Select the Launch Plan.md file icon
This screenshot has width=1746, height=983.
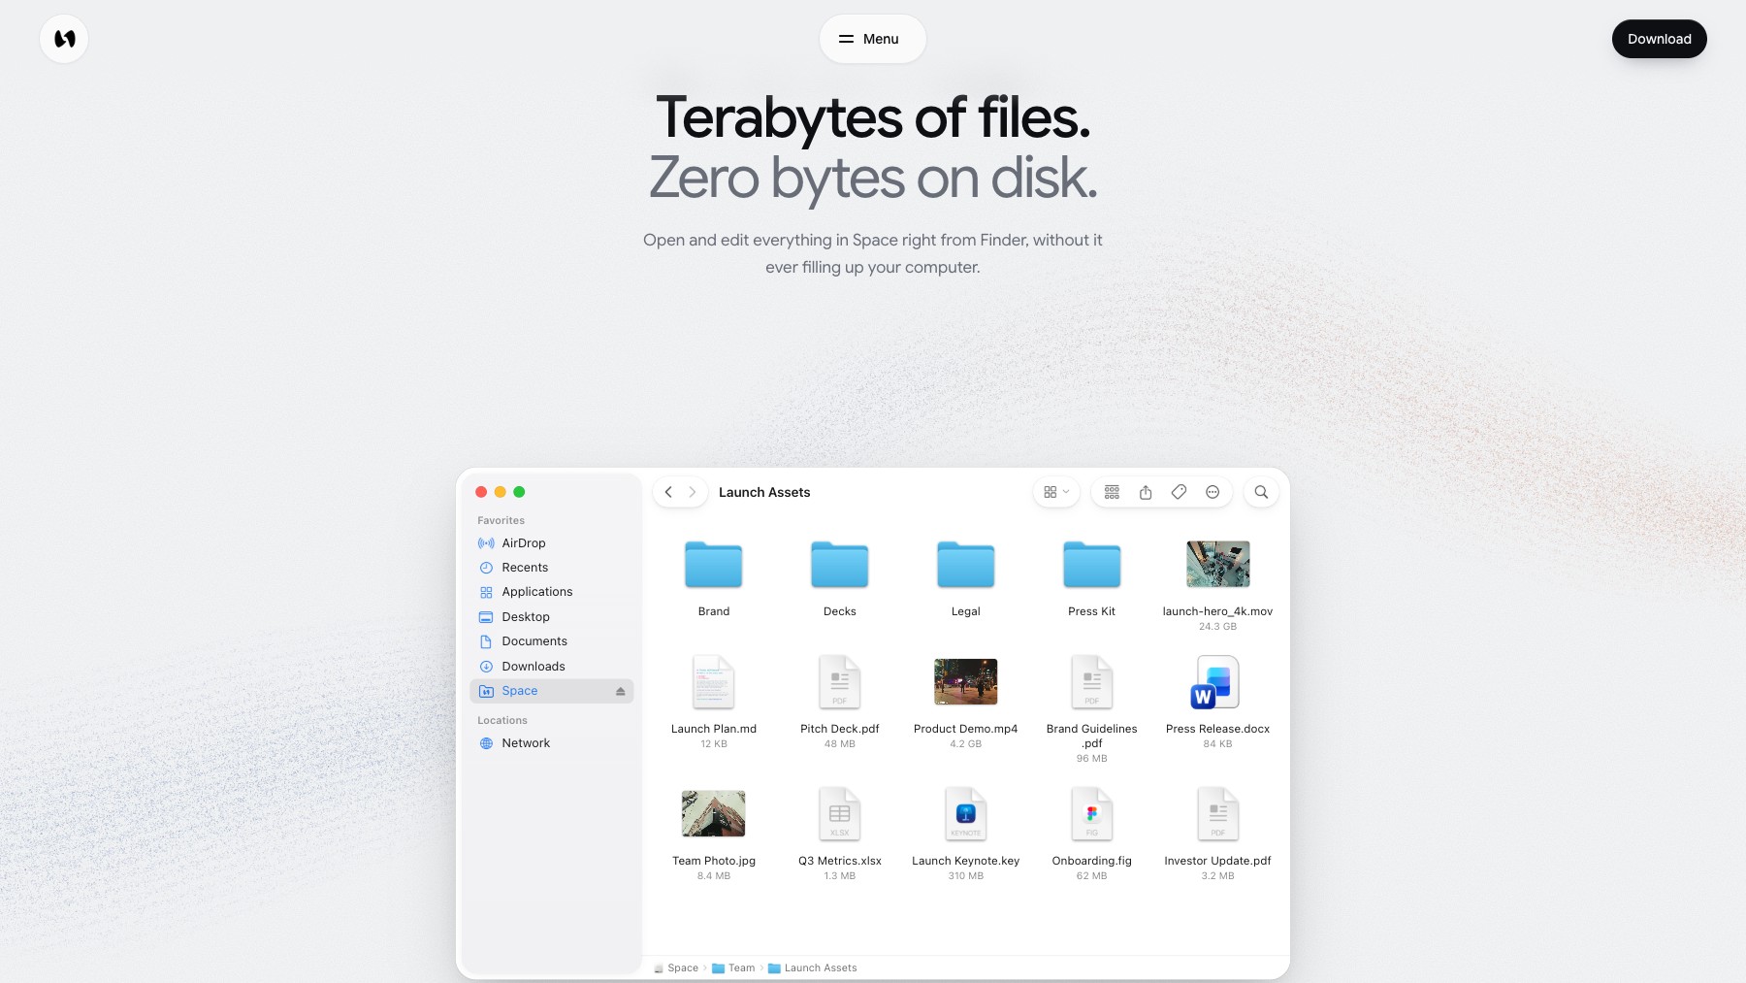714,681
